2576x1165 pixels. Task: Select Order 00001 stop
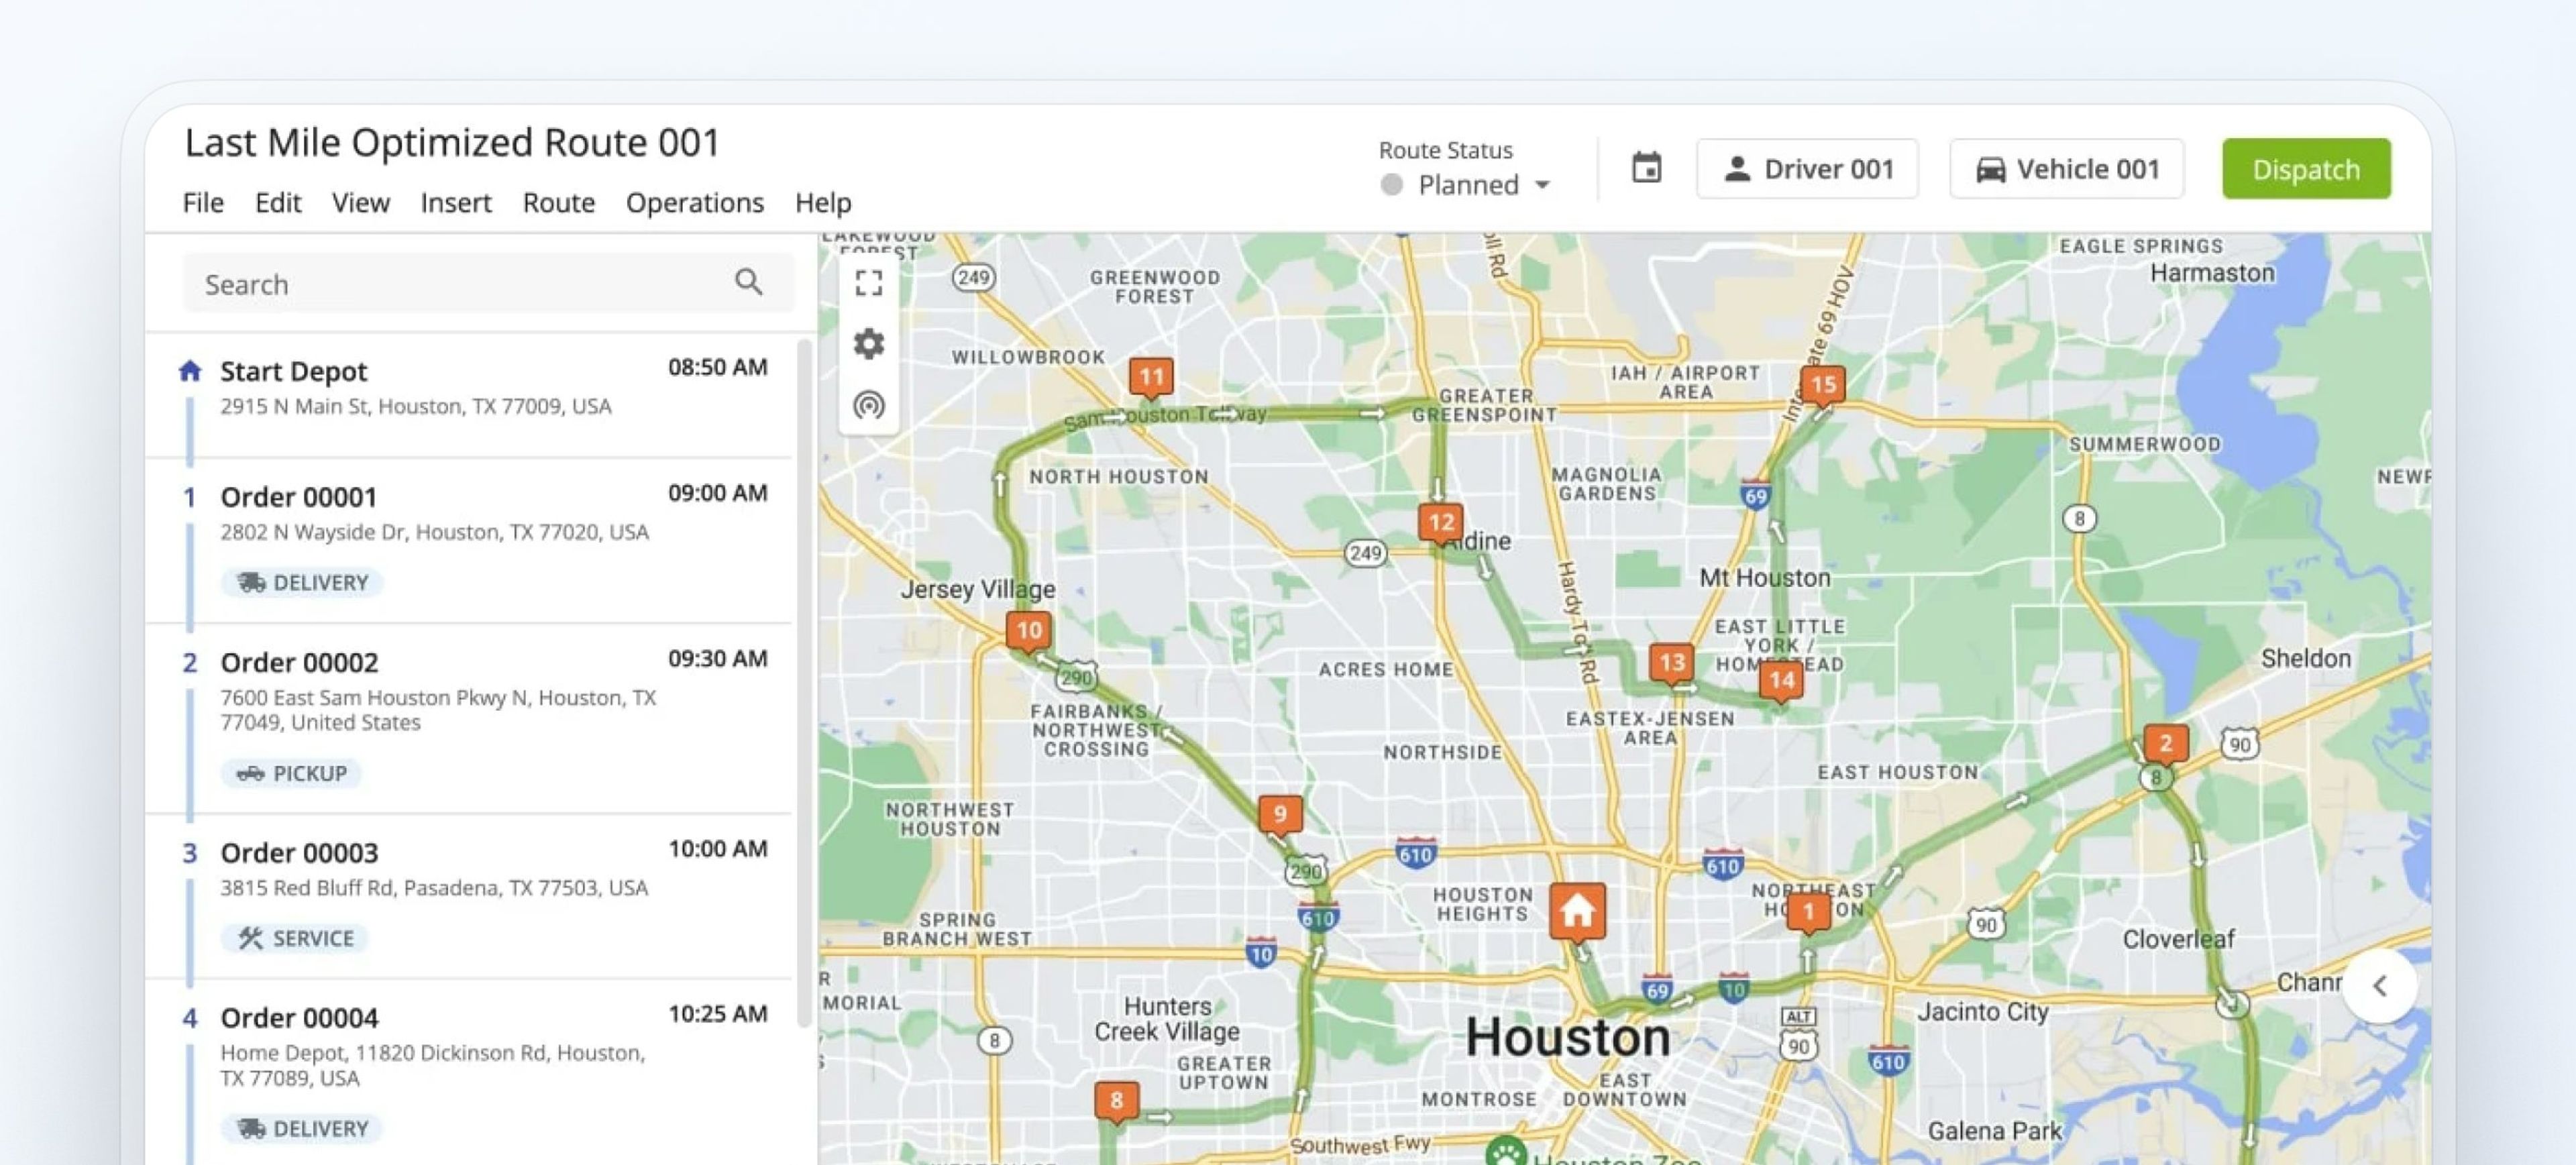point(468,541)
